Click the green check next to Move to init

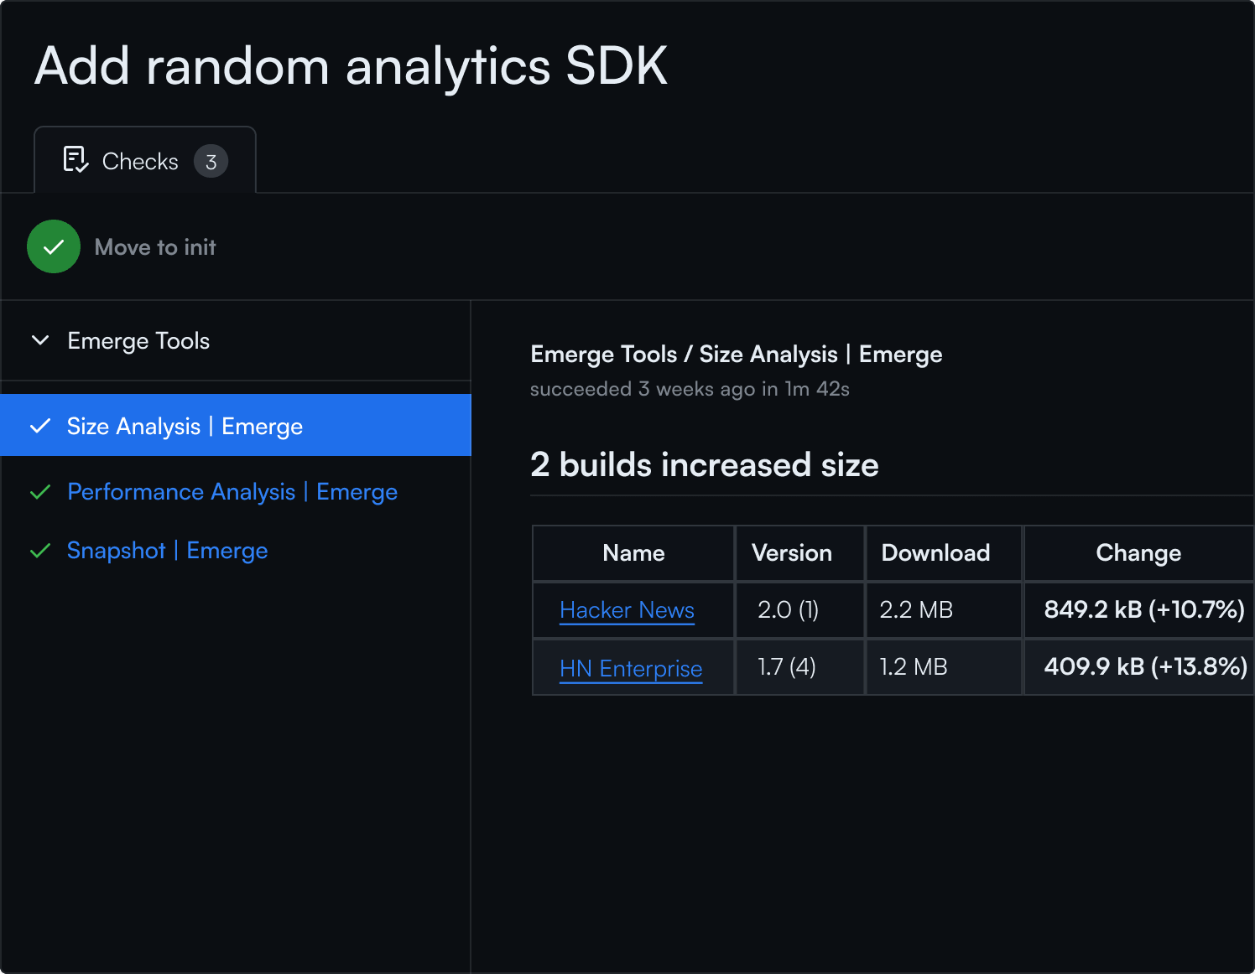[x=53, y=246]
